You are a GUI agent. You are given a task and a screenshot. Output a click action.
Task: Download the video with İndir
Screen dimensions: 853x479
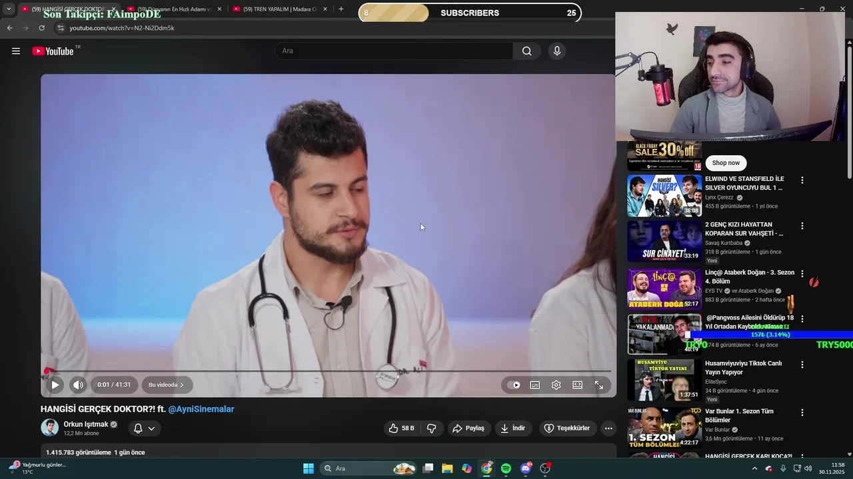coord(513,428)
